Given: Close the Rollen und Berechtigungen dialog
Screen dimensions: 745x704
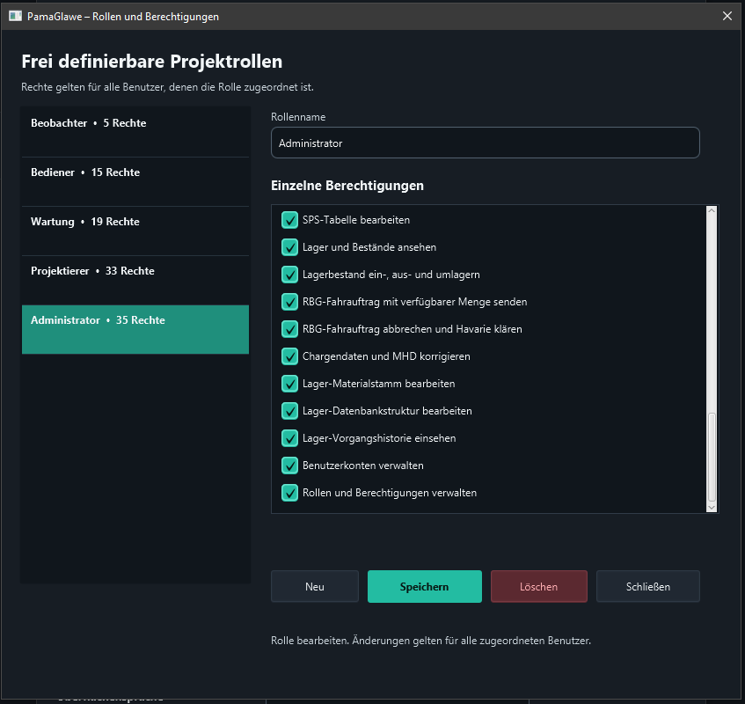Looking at the screenshot, I should click(727, 16).
